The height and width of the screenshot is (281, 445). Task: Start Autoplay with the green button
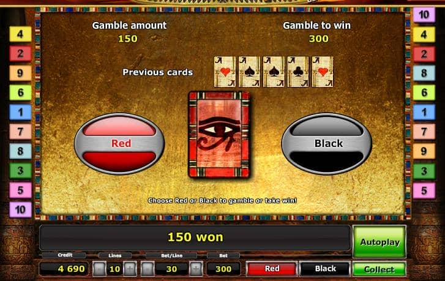click(380, 242)
